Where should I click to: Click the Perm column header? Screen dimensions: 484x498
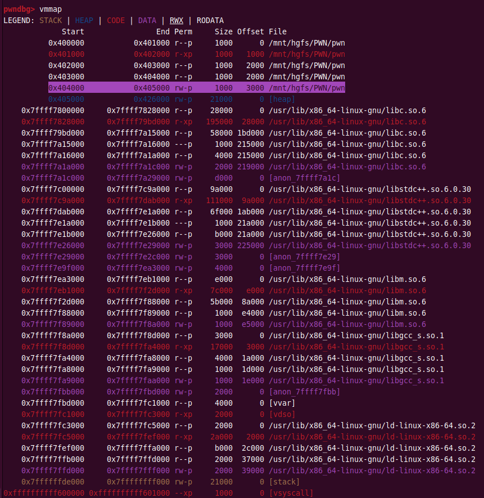click(x=183, y=32)
